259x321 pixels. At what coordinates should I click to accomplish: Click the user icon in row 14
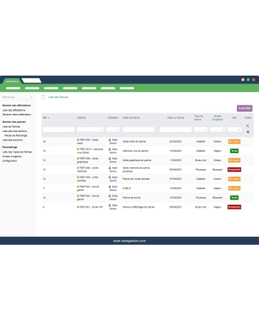click(x=110, y=159)
